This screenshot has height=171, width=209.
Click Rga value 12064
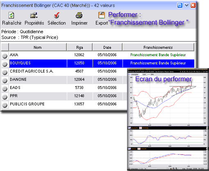click(x=79, y=80)
